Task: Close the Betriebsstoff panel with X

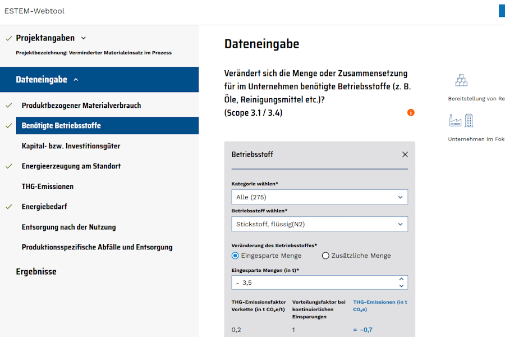Action: coord(405,154)
